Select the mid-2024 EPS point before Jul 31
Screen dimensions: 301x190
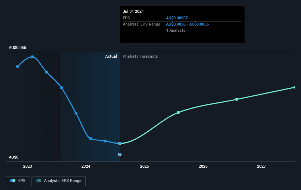coord(105,141)
